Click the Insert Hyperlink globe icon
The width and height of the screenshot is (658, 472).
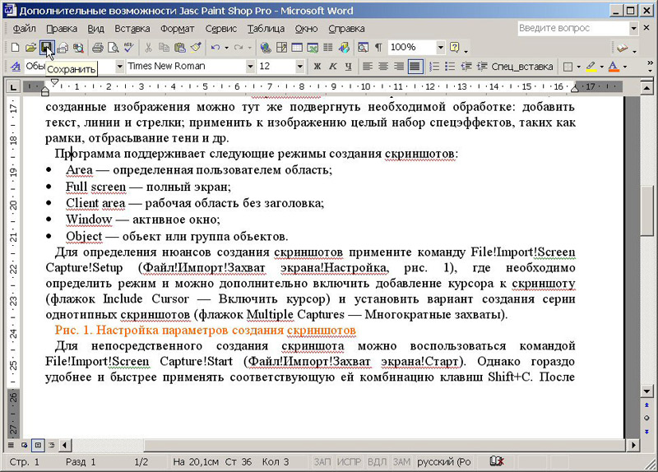click(265, 48)
